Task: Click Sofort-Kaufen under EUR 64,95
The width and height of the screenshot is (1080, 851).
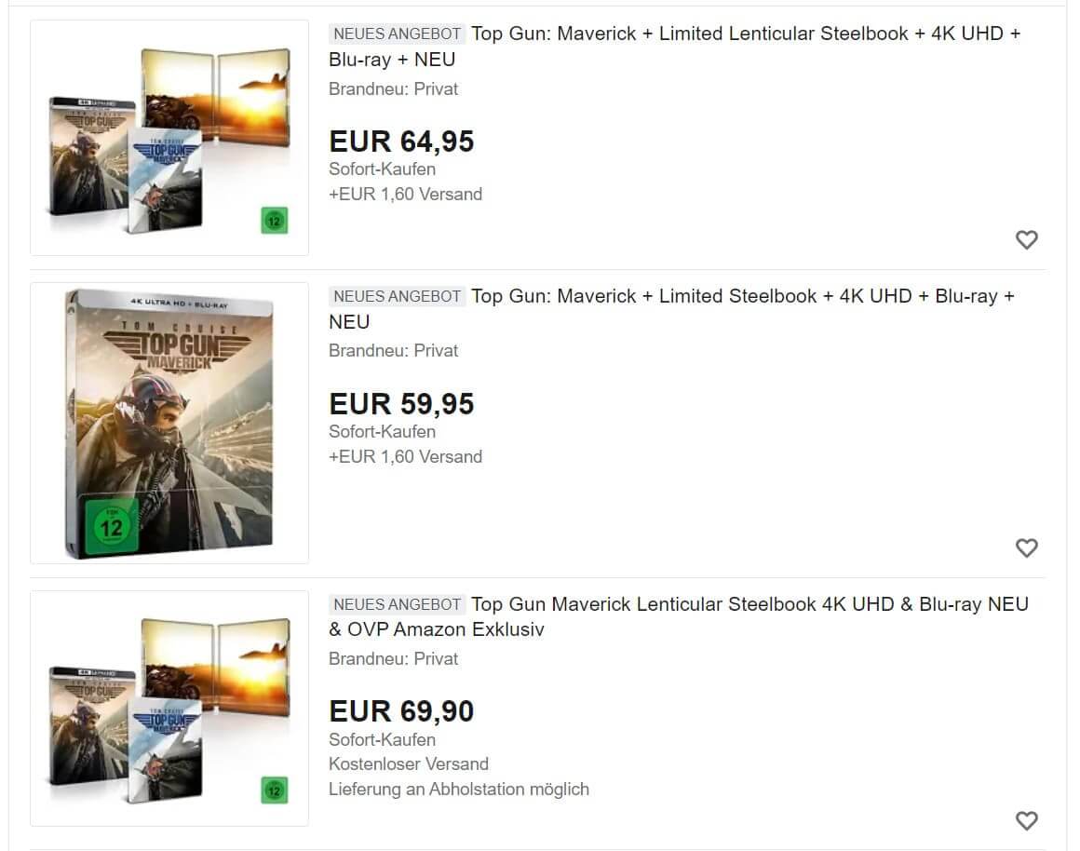Action: click(383, 169)
